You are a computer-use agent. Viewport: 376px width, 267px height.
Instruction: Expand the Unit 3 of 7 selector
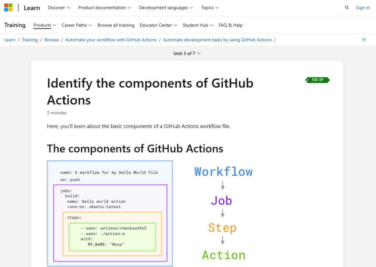187,54
